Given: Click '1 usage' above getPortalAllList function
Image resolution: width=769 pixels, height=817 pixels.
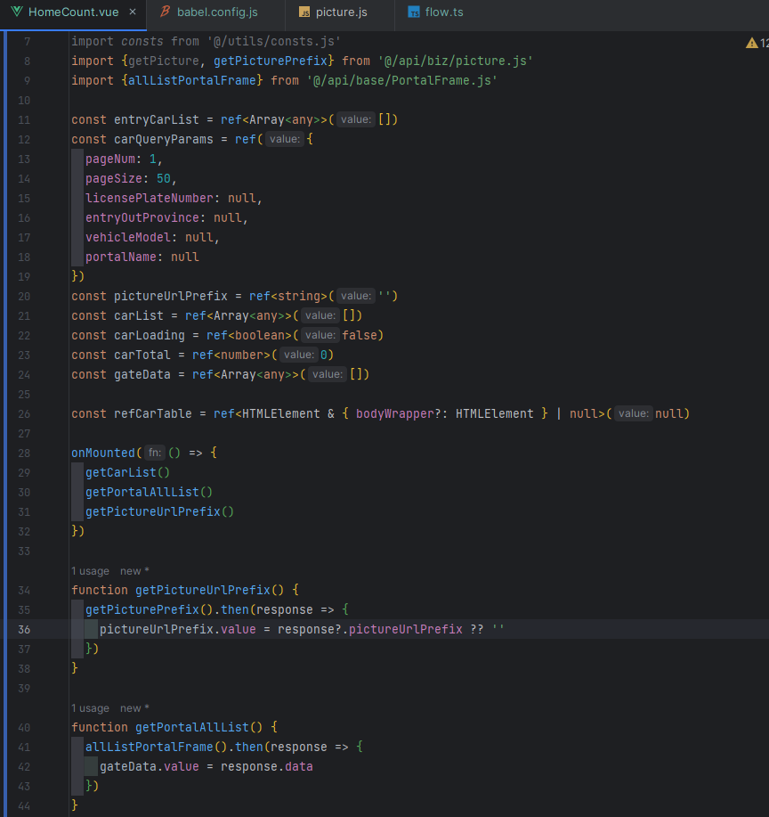Looking at the screenshot, I should [90, 708].
